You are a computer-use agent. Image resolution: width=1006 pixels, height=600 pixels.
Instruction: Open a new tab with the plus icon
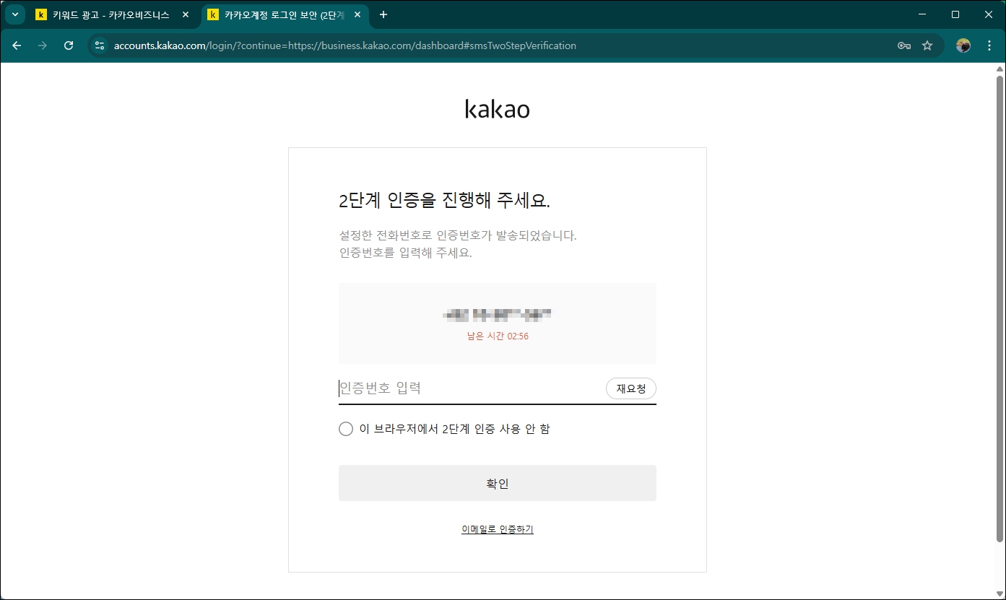[383, 14]
